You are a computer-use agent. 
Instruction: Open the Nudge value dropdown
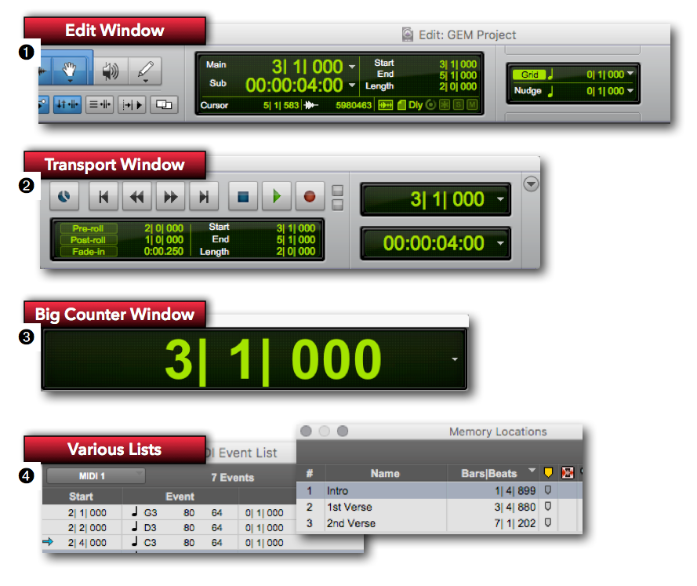pos(630,91)
